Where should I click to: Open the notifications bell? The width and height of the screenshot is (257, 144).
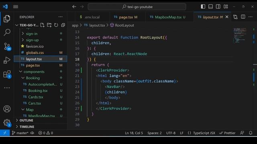[251, 133]
